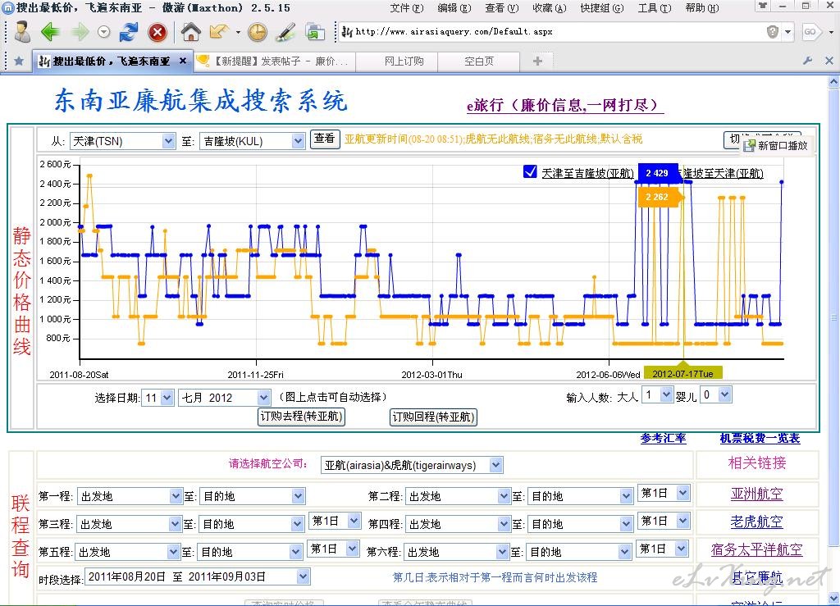Switch to the 空白页 tab

click(478, 61)
